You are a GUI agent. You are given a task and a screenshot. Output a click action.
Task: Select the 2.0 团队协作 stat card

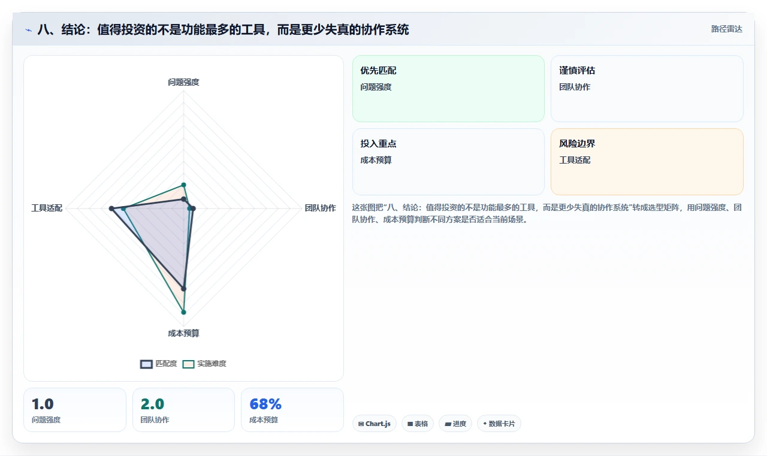click(183, 410)
